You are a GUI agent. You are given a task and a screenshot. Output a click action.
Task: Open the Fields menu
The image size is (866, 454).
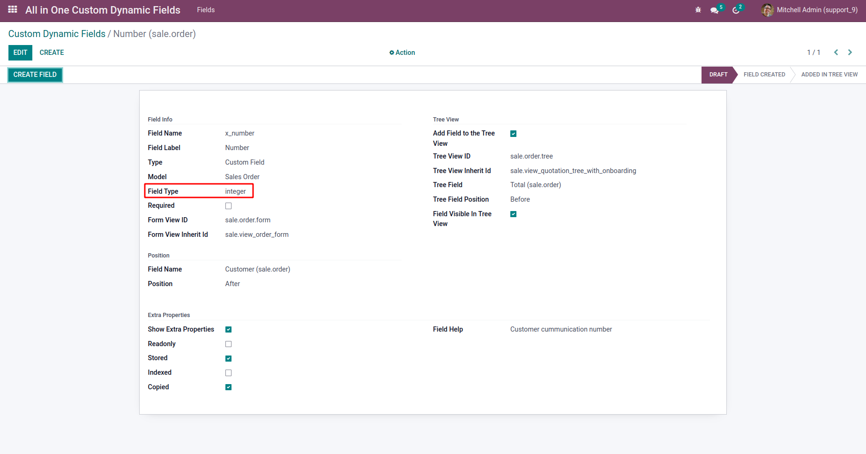[206, 10]
